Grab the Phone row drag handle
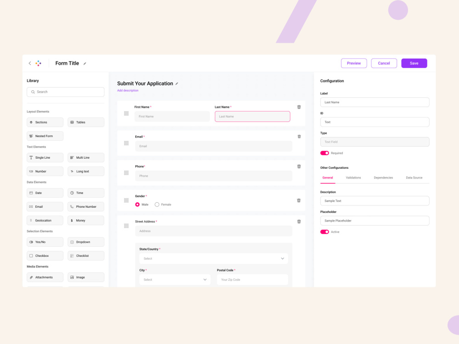This screenshot has height=344, width=459. coord(126,173)
